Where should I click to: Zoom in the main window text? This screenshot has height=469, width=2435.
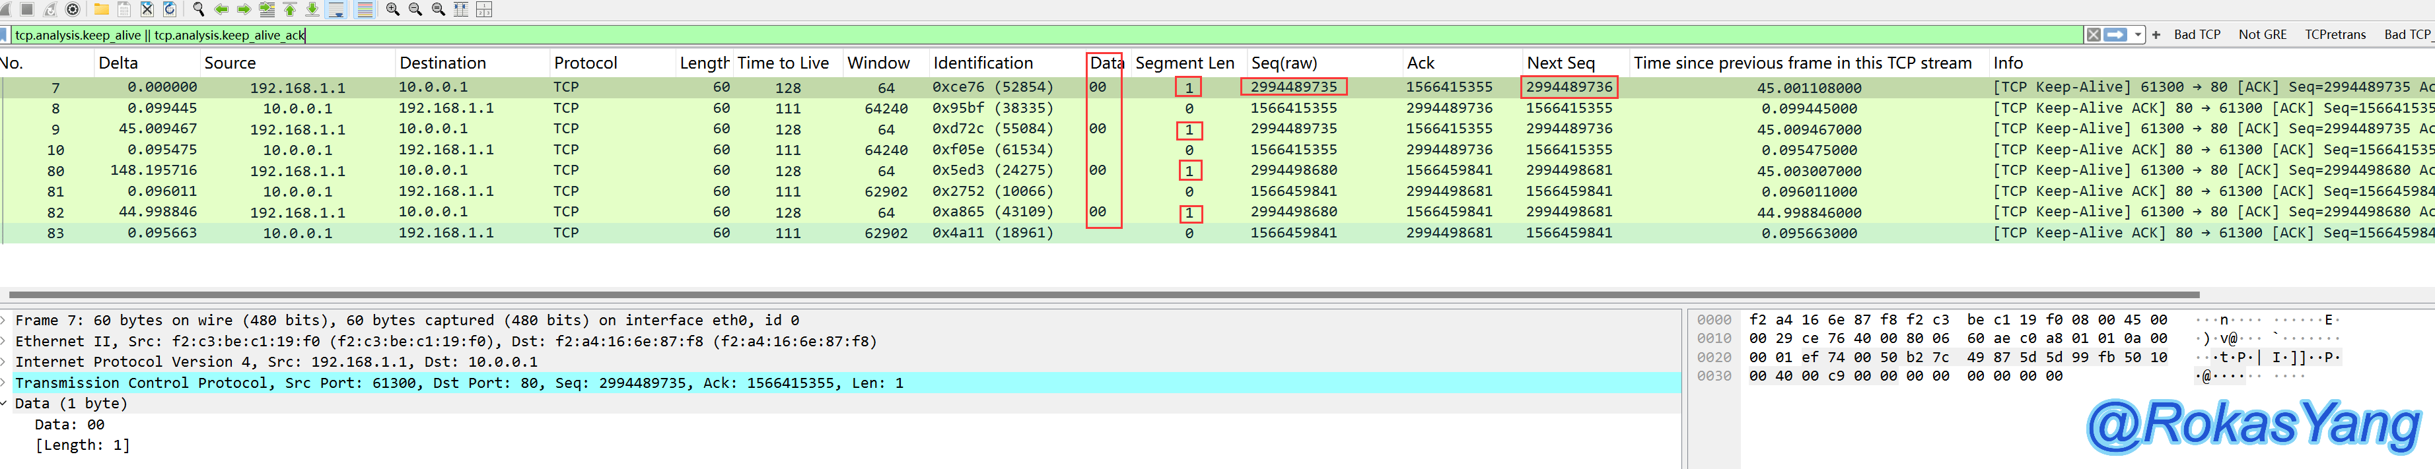pos(393,9)
